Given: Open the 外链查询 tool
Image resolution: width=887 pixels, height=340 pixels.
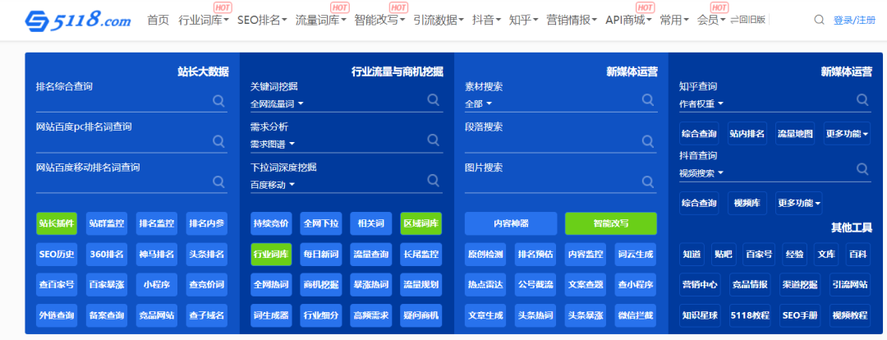Looking at the screenshot, I should pos(57,315).
